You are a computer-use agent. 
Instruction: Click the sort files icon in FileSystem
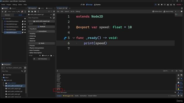coord(25,71)
